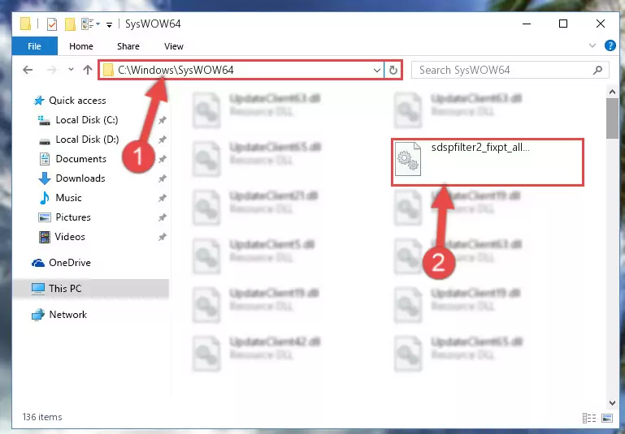Open Videos in navigation pane
Viewport: 625px width, 434px height.
coord(70,237)
